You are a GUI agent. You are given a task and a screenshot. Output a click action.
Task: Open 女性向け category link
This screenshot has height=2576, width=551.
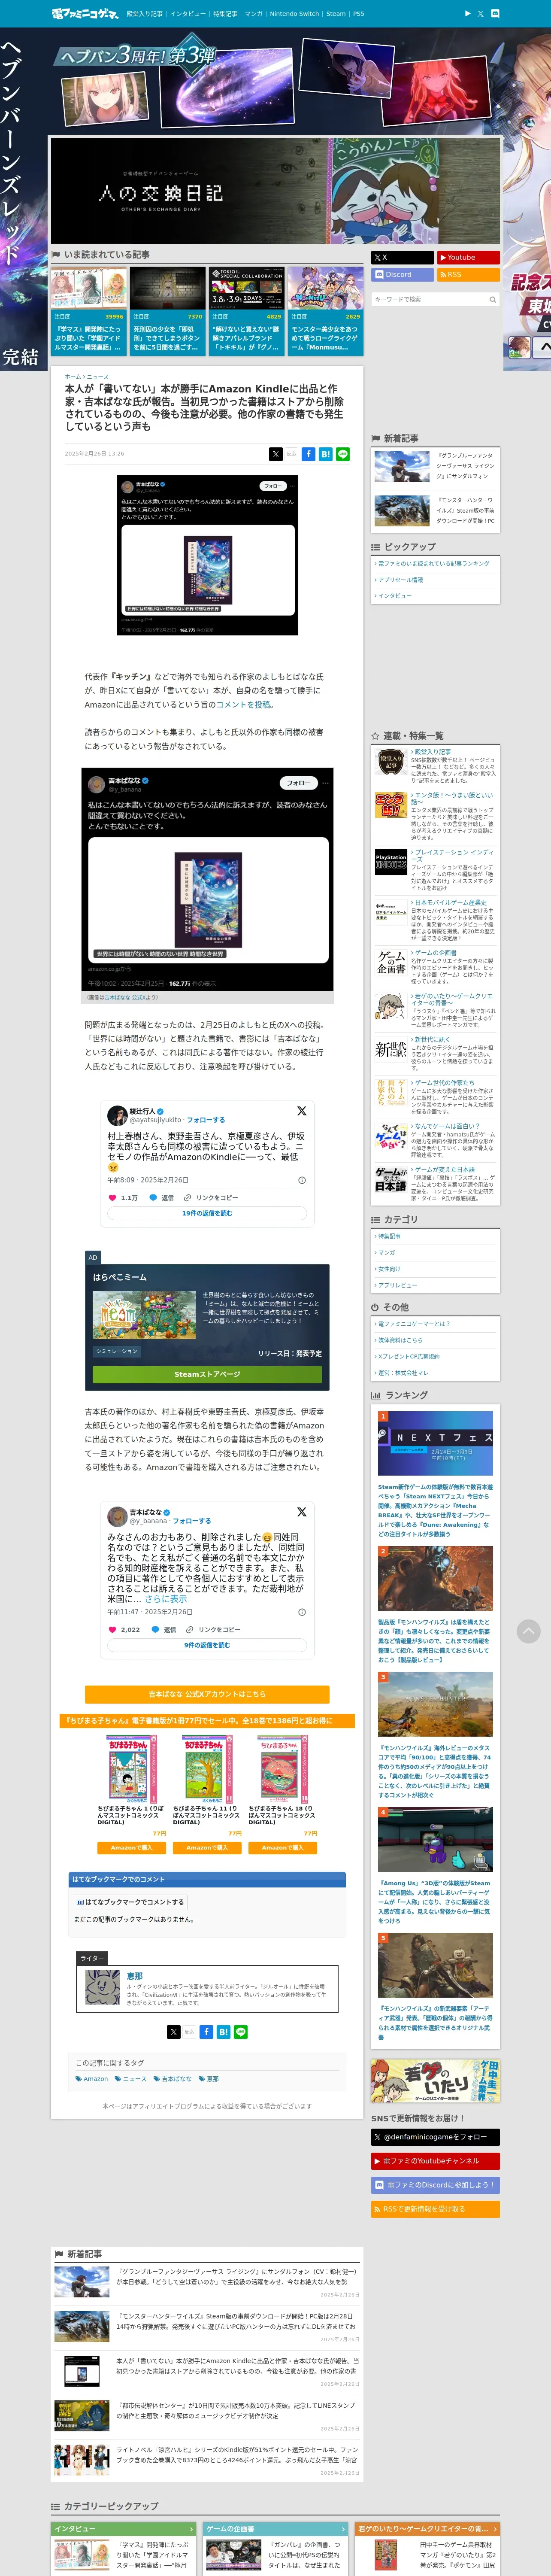388,1269
